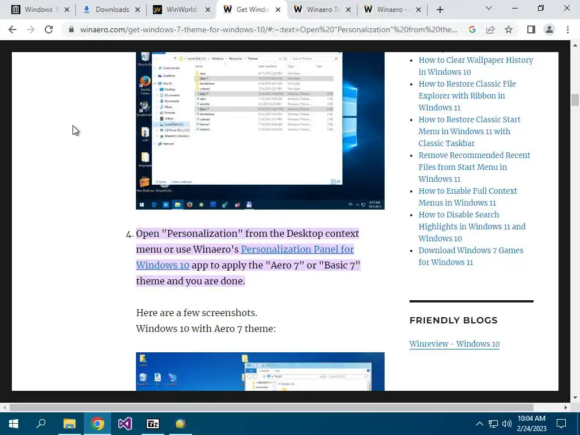Image resolution: width=580 pixels, height=435 pixels.
Task: Click the vertical scrollbar thumb
Action: (x=575, y=100)
